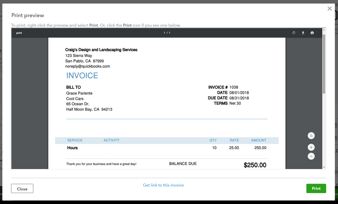Click the preview vertical scrollbar thumb
Viewport: 338px width, 204px height.
click(x=324, y=64)
